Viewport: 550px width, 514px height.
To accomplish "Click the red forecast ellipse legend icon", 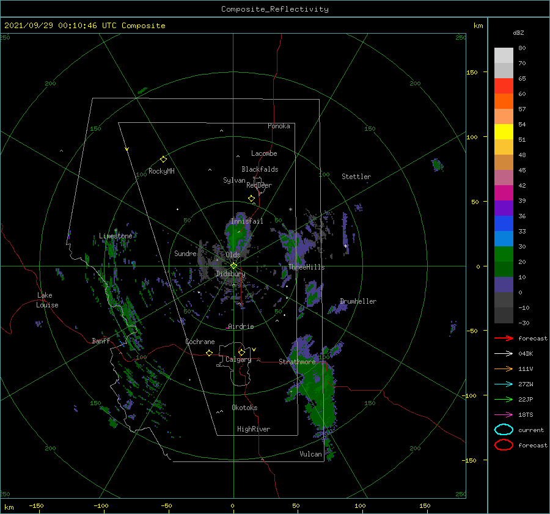I will [504, 445].
